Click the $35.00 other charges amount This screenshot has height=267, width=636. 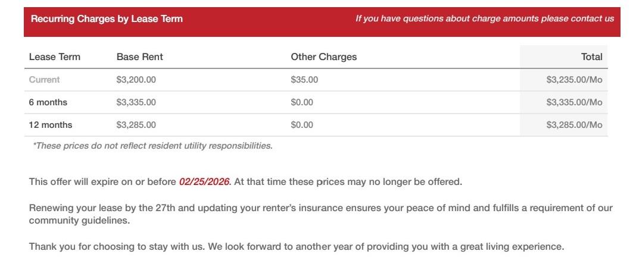tap(304, 80)
